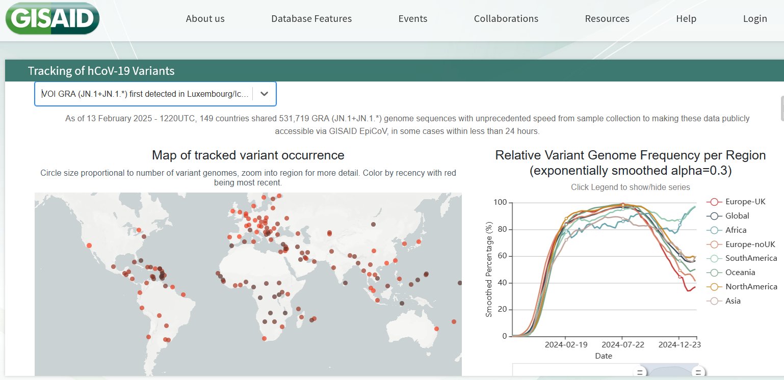Open the Resources navigation dropdown

pos(607,19)
